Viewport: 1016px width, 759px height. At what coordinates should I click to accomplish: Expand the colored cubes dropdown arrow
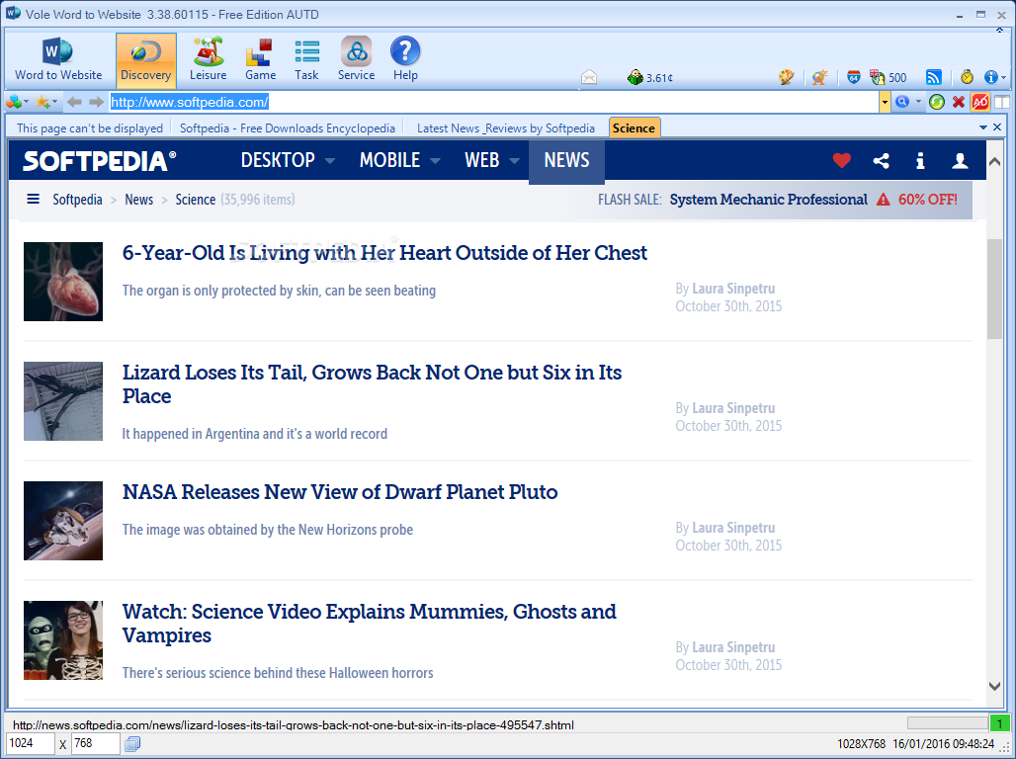[26, 103]
